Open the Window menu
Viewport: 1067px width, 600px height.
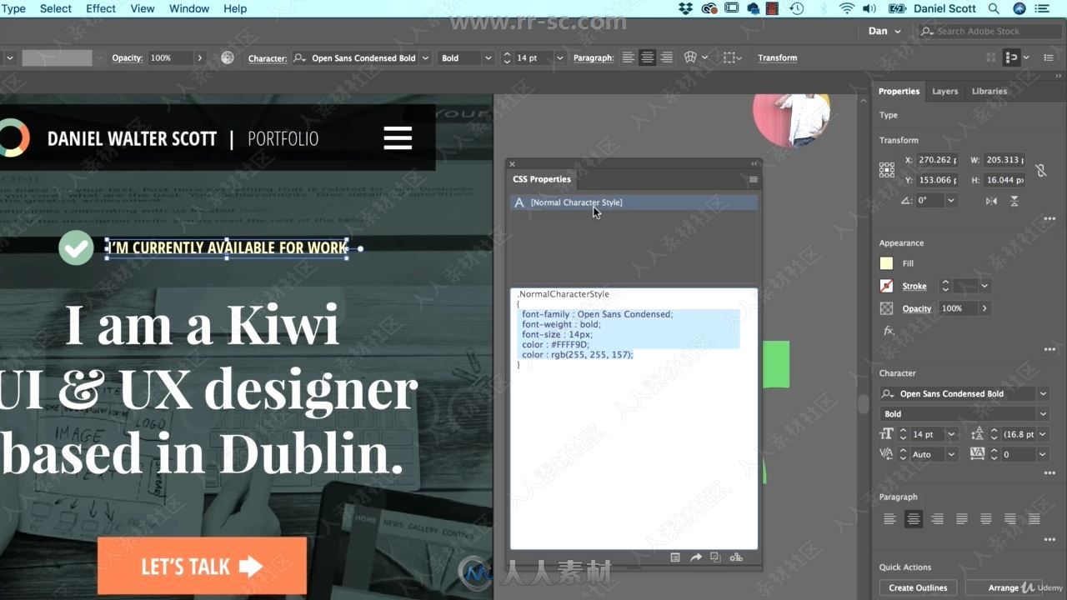189,8
